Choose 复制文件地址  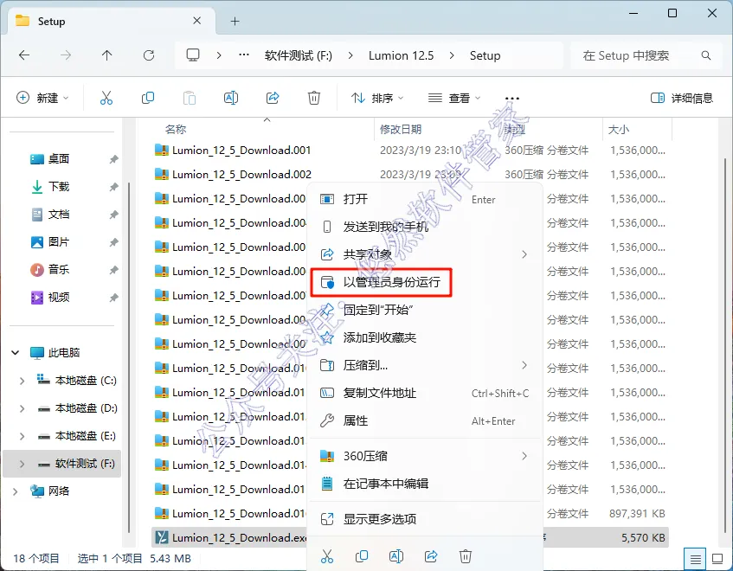[x=426, y=393]
